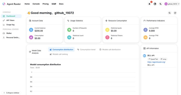
Task: Click the Jump button
Action: coord(163,59)
